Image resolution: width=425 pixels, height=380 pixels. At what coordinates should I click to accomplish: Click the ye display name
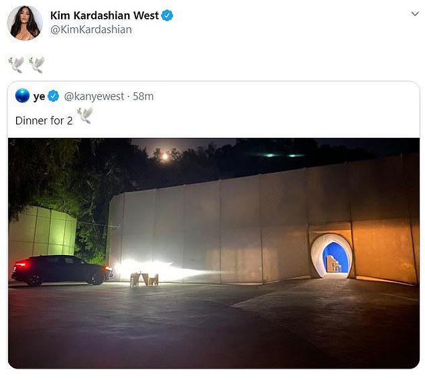[x=40, y=96]
